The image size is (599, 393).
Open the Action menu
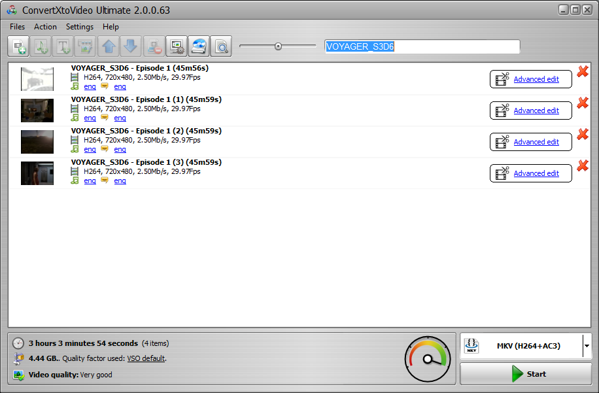click(46, 27)
